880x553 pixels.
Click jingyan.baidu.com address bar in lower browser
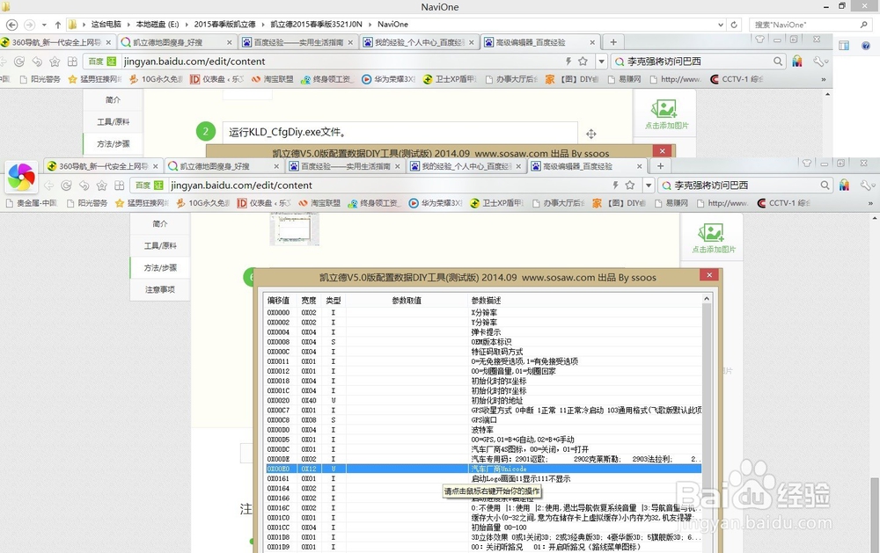pyautogui.click(x=387, y=186)
